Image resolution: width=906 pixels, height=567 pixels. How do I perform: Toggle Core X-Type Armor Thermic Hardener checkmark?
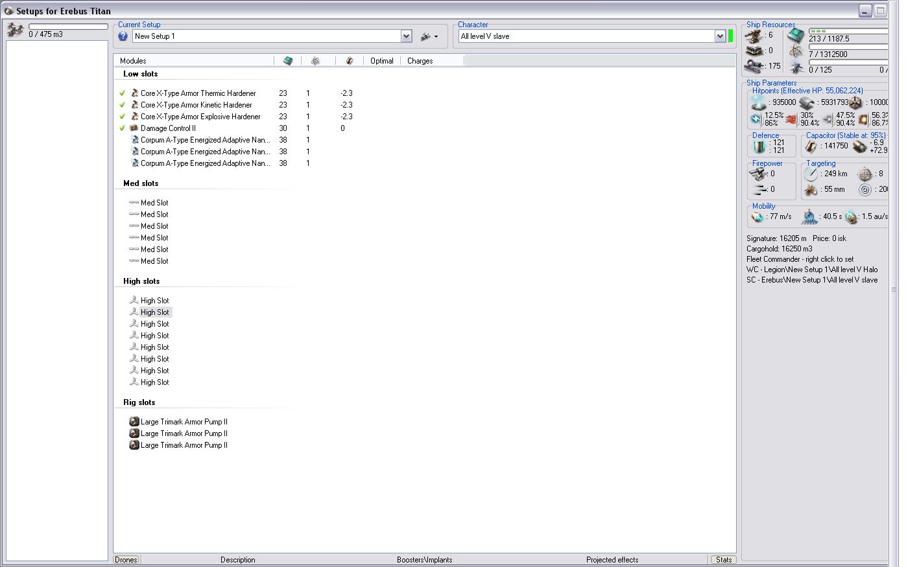(122, 93)
